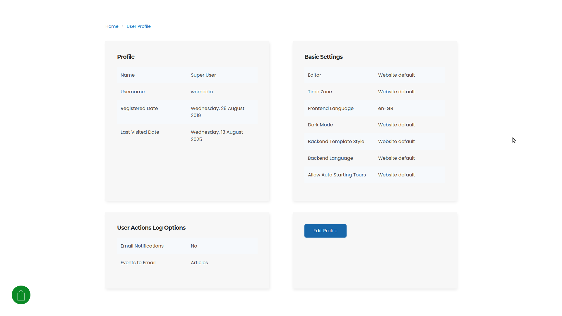Click the Dark Mode label
The height and width of the screenshot is (316, 562).
click(320, 125)
